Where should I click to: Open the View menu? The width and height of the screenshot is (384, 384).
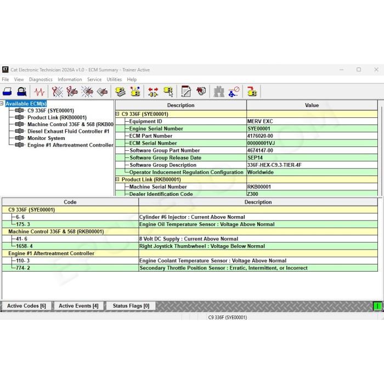tap(19, 80)
